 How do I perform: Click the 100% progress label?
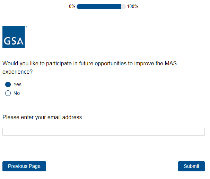(132, 7)
